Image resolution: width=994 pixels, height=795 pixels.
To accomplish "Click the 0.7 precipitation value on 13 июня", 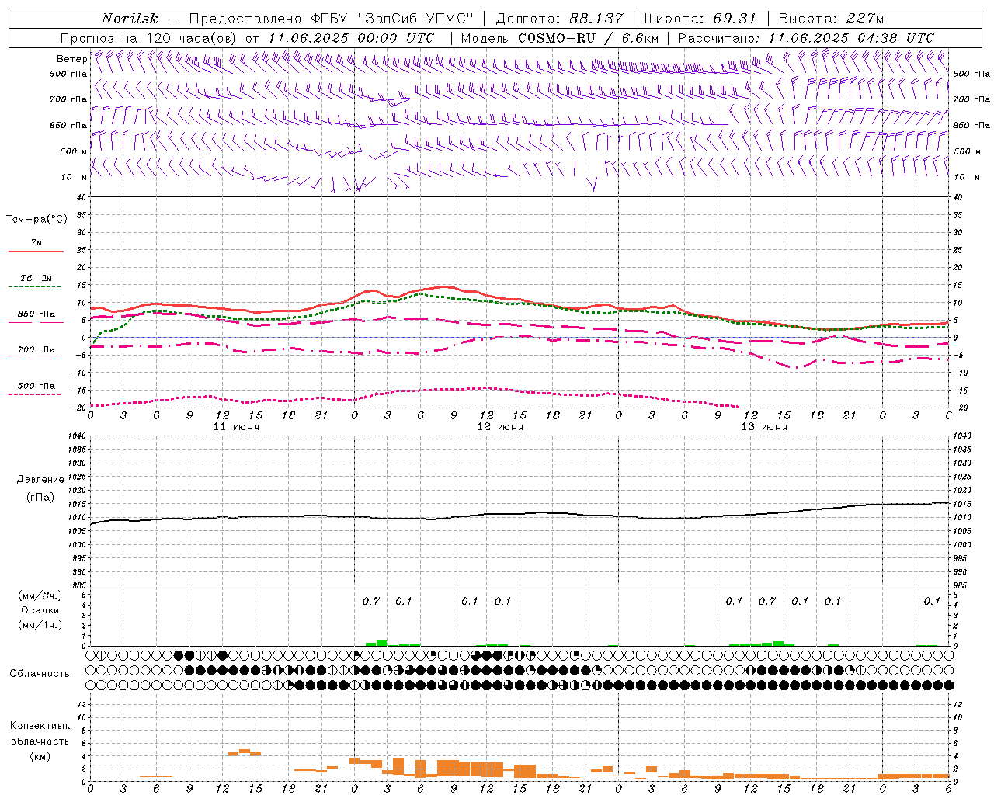I will click(x=767, y=602).
